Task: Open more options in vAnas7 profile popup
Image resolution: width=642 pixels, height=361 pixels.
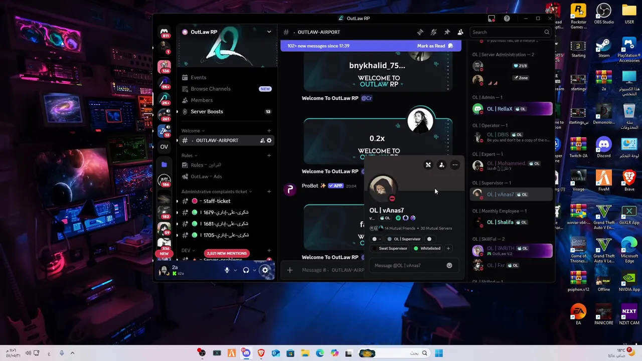Action: (455, 165)
